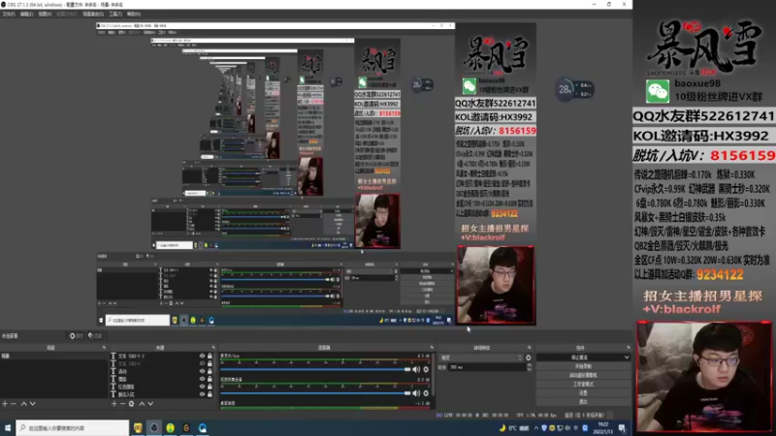This screenshot has width=776, height=436.
Task: Pop out the controls dock
Action: [628, 348]
